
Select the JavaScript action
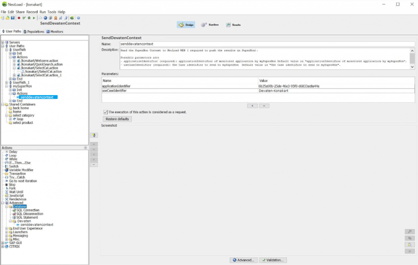pyautogui.click(x=16, y=196)
